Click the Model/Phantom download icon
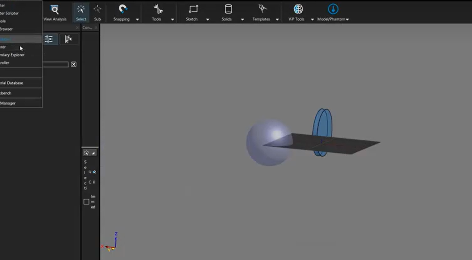The width and height of the screenshot is (472, 260). point(333,9)
